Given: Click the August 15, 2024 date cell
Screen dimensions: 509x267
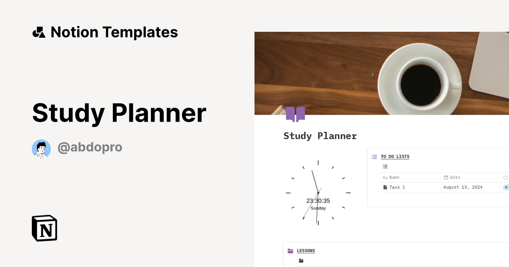Looking at the screenshot, I should click(463, 187).
